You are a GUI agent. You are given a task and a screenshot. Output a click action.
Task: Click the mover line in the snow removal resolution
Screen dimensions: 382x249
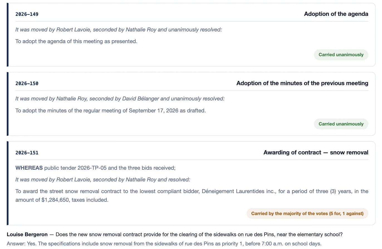[x=103, y=180]
